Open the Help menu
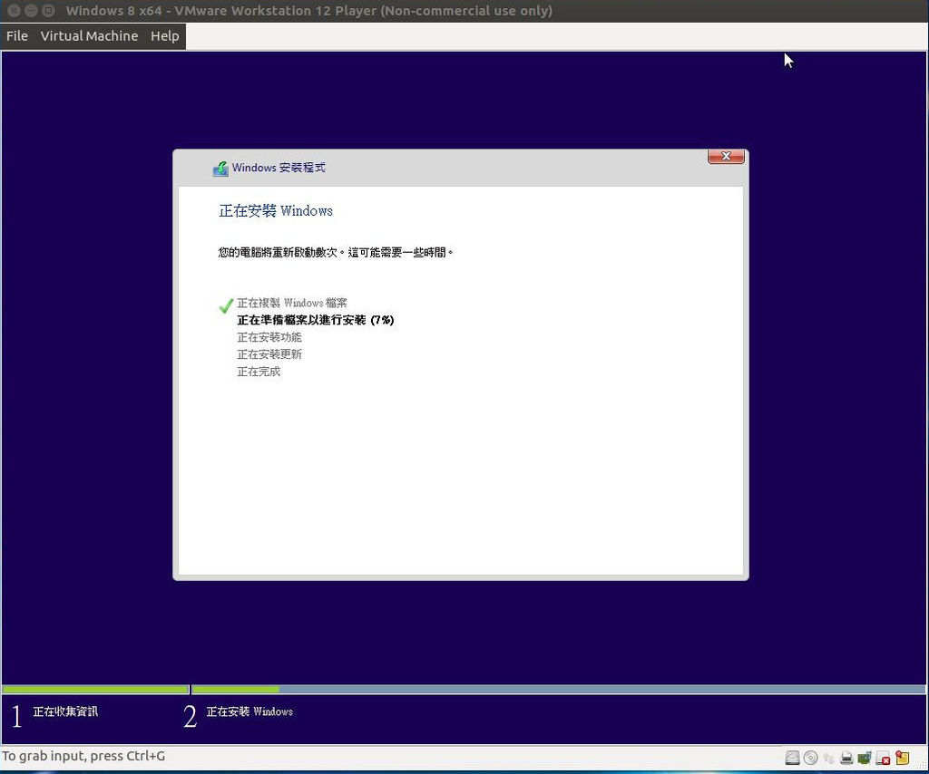Viewport: 929px width, 774px height. [165, 36]
